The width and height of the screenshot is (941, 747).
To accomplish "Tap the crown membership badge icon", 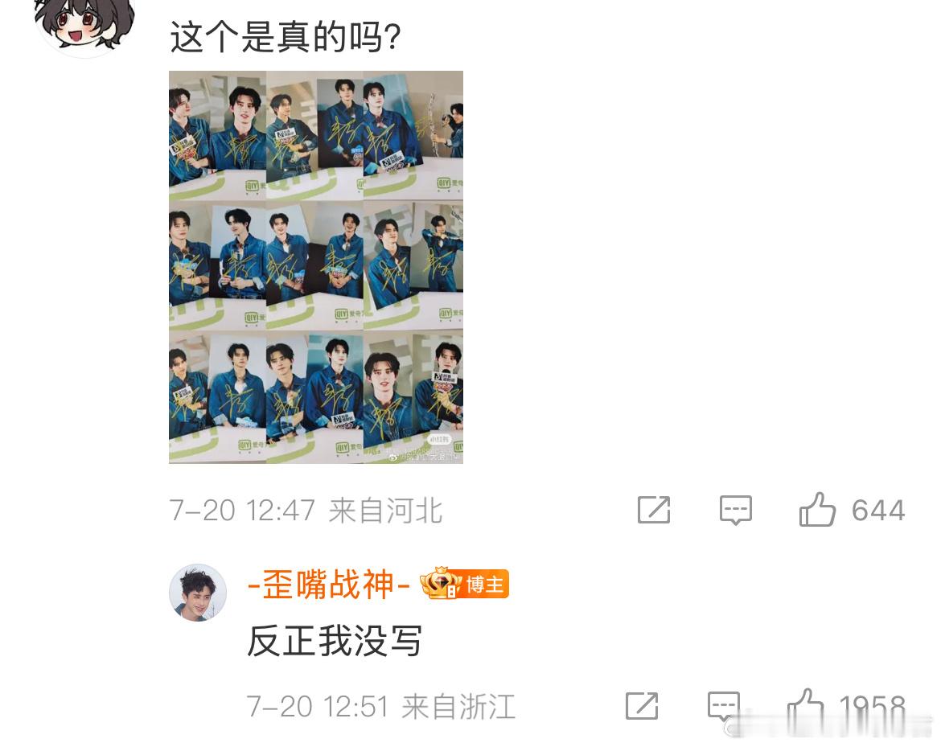I will [x=441, y=583].
